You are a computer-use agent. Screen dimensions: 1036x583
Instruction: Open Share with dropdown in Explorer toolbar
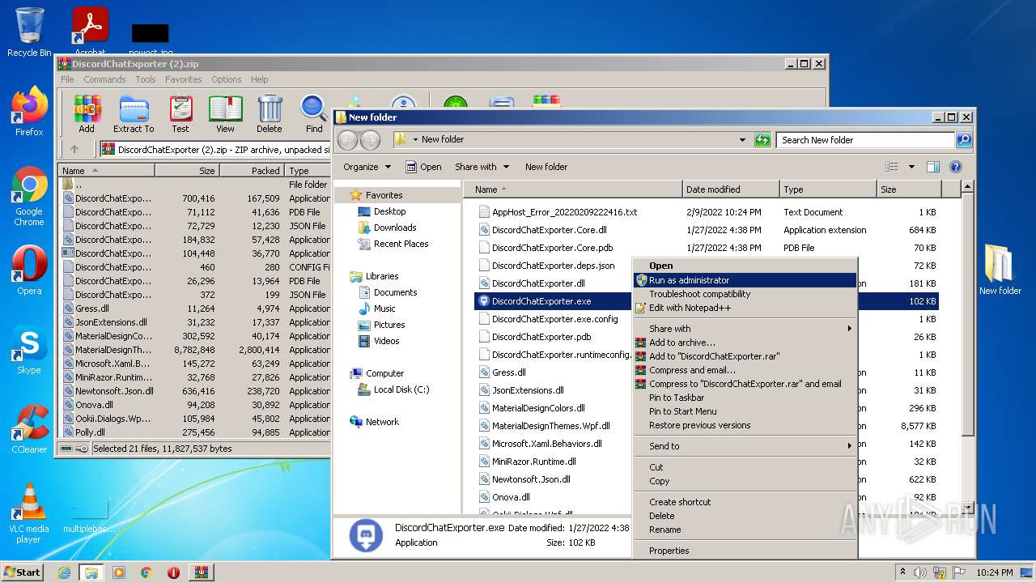(x=482, y=167)
